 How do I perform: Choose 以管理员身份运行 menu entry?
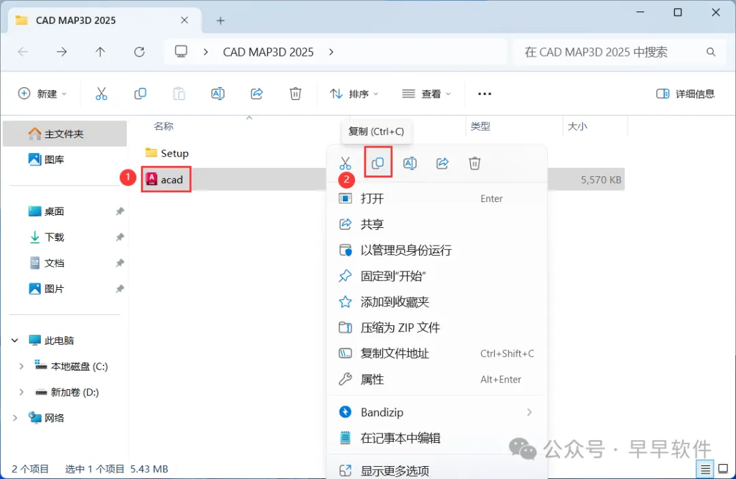coord(437,250)
